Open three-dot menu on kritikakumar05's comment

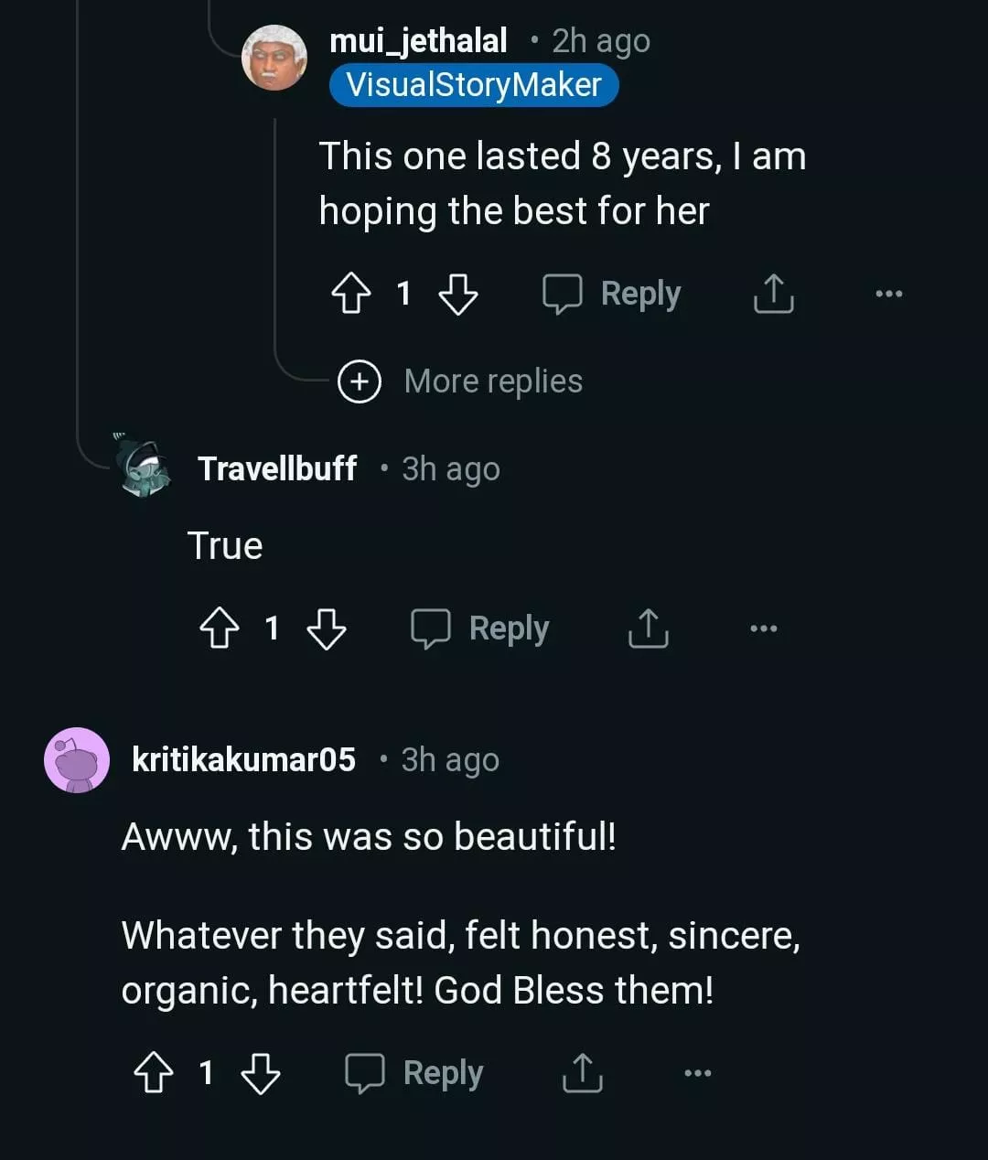coord(697,1073)
